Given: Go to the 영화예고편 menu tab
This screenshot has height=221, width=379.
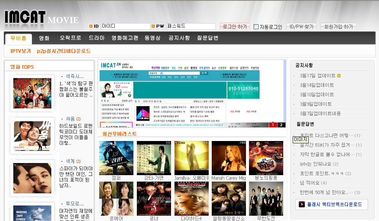Looking at the screenshot, I should pyautogui.click(x=125, y=38).
